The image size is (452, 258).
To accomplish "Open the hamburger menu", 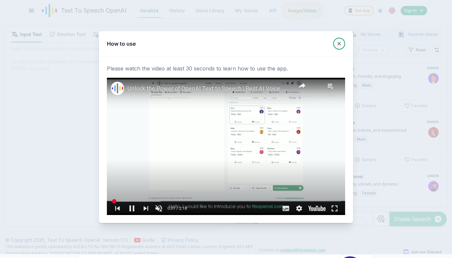I will click(31, 11).
